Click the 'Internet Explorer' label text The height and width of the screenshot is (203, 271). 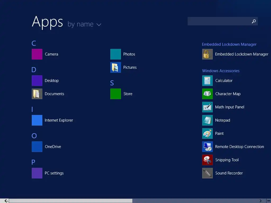pos(59,120)
